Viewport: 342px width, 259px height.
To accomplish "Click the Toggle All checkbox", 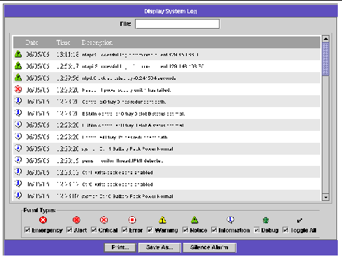I will tap(285, 230).
